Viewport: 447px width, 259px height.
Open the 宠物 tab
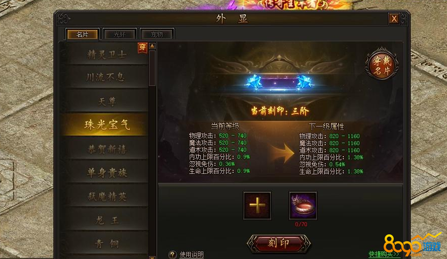(x=157, y=34)
